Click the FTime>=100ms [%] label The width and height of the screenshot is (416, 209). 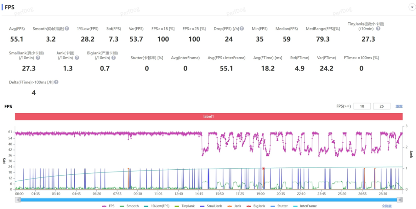361,58
